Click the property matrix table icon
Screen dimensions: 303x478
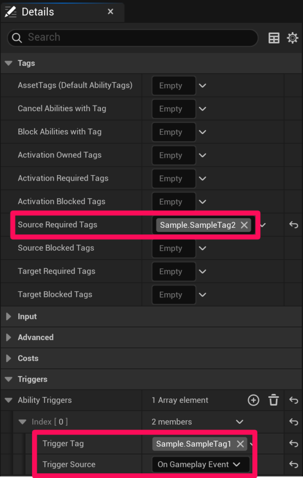[274, 38]
